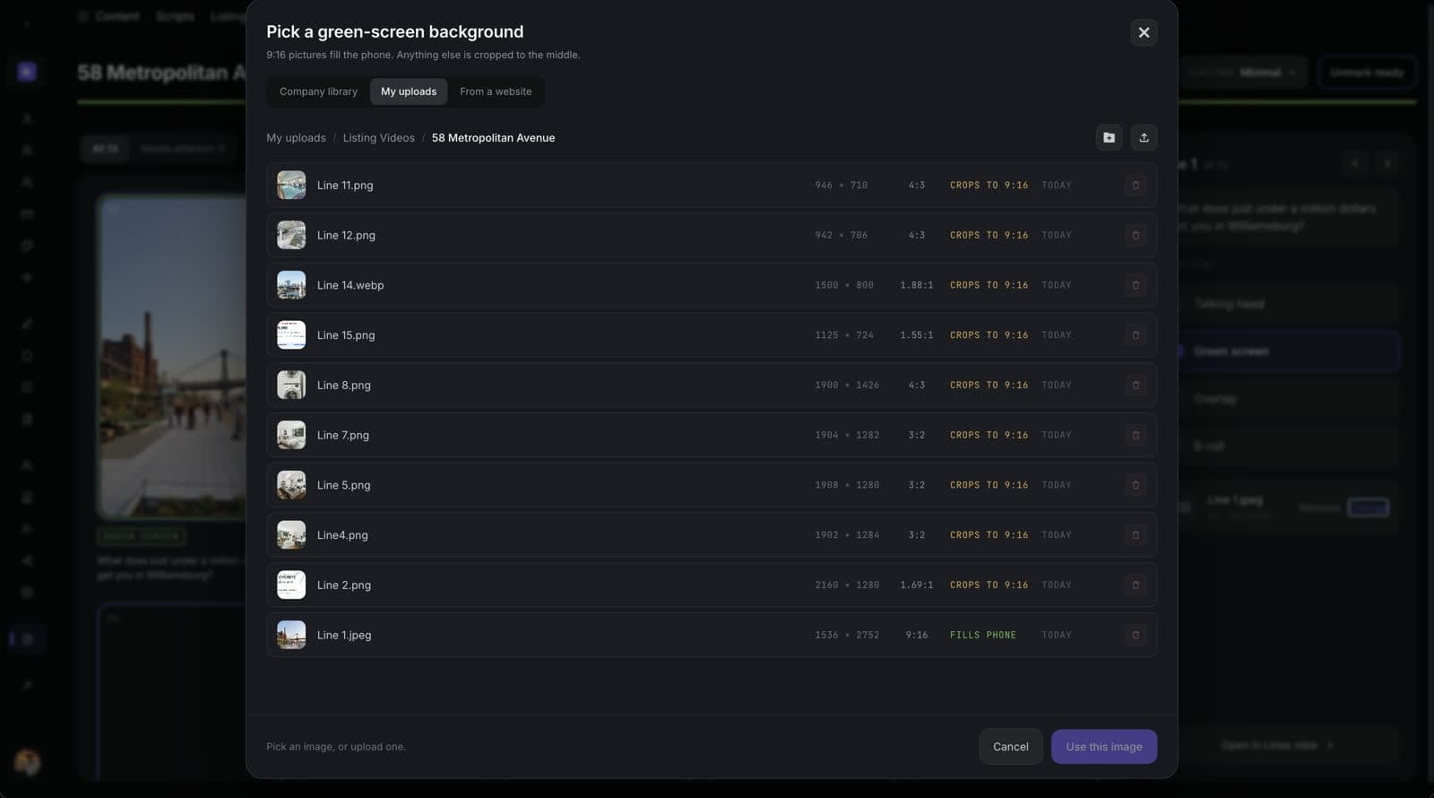The height and width of the screenshot is (798, 1434).
Task: Click trash icon for Line 8.png
Action: click(1136, 386)
